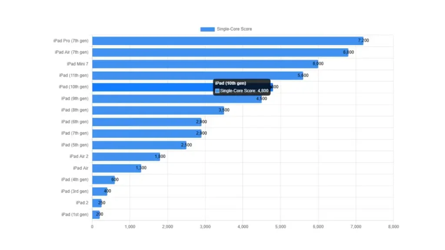Click the 3,500 data value label
Image resolution: width=445 pixels, height=250 pixels.
click(x=224, y=110)
